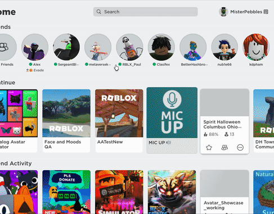Open MIC UP game thumbnail
The image size is (274, 214).
tap(172, 113)
